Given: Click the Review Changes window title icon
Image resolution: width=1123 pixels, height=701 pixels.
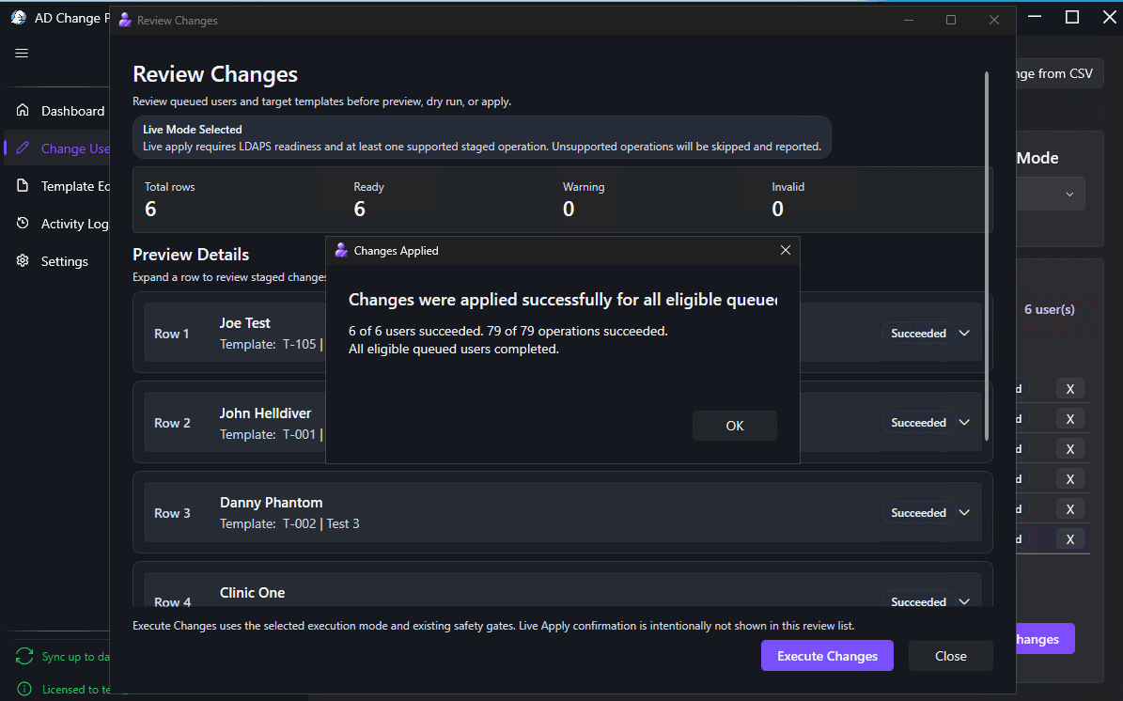Looking at the screenshot, I should pyautogui.click(x=125, y=20).
